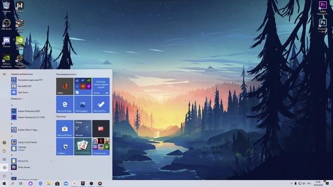The height and width of the screenshot is (187, 333).
Task: Open the Source Filmmaker desktop shortcut
Action: pos(20,61)
